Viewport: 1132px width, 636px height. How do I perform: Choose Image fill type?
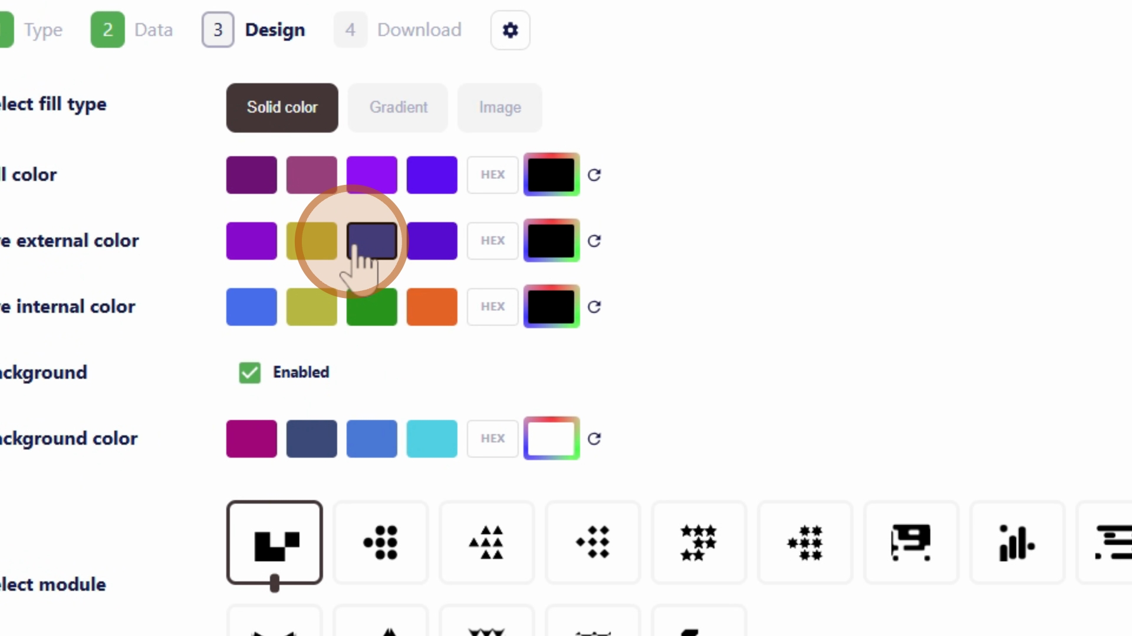[500, 108]
